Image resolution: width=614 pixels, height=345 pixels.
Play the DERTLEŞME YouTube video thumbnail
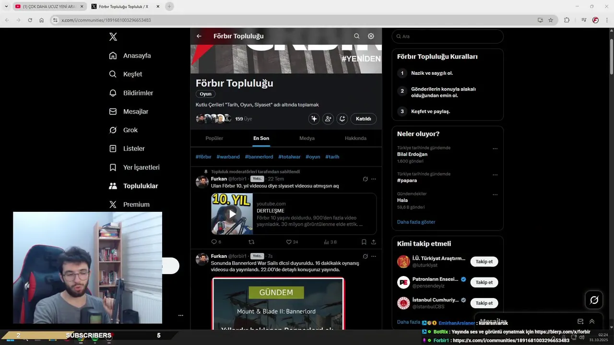coord(232,214)
